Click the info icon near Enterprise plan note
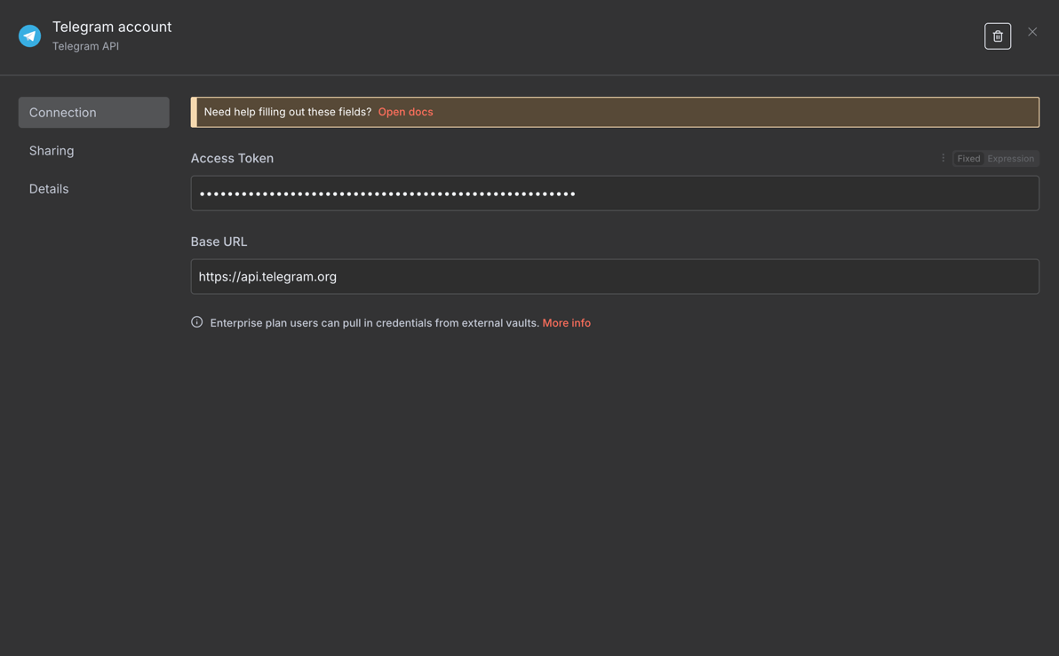Viewport: 1059px width, 656px height. point(196,322)
